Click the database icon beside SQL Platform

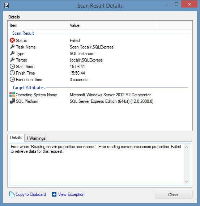tap(12, 101)
